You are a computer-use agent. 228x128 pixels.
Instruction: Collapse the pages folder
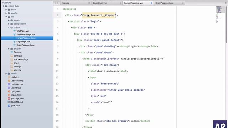pyautogui.click(x=9, y=27)
